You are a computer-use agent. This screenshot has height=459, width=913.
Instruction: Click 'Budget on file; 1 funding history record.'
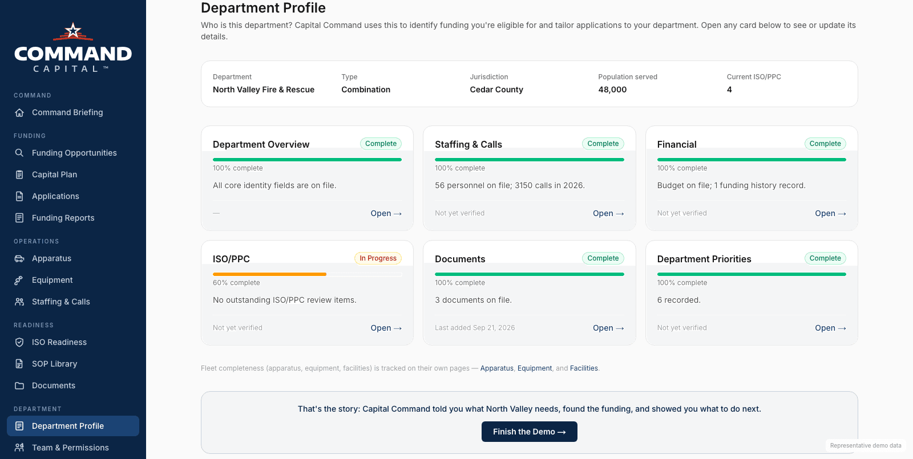tap(732, 185)
